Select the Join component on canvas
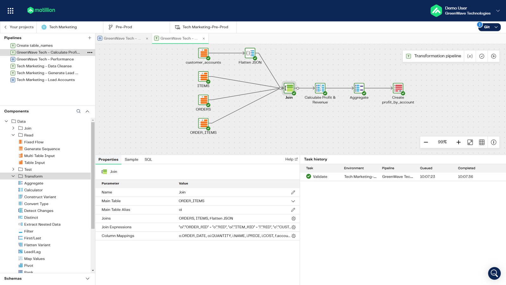Screen dimensions: 506x285 [x=289, y=88]
